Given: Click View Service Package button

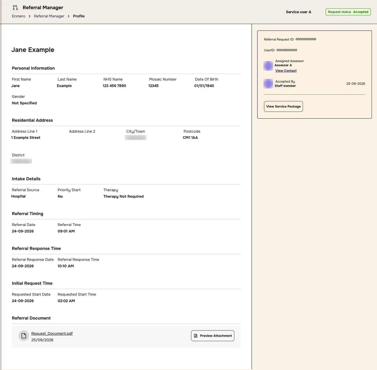Looking at the screenshot, I should tap(283, 107).
